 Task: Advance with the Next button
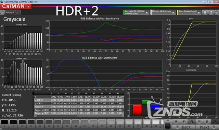[207, 127]
